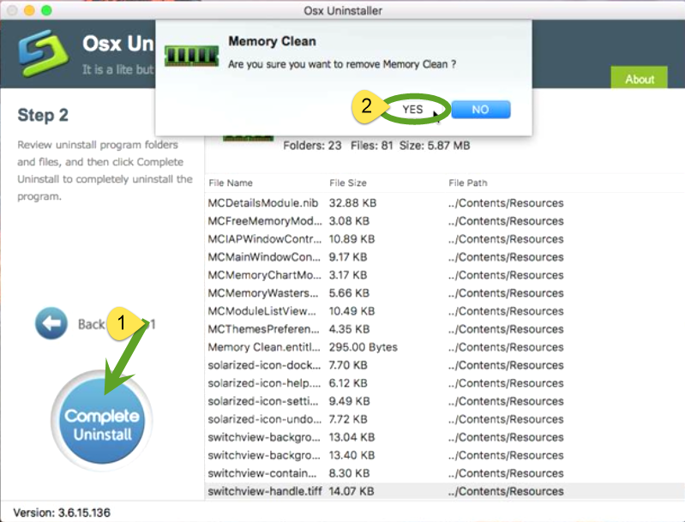Select the switchview-handle.tiff file row
The width and height of the screenshot is (685, 522).
(x=445, y=491)
